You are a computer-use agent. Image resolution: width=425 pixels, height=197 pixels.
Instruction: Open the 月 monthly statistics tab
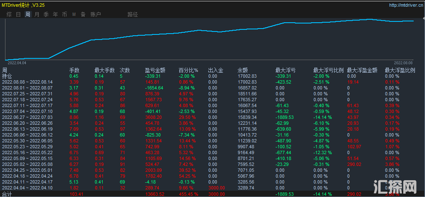tap(37, 14)
